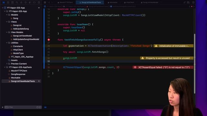Screen dimensions: 207x116
Task: Show the Issue navigator
Action: (21, 2)
